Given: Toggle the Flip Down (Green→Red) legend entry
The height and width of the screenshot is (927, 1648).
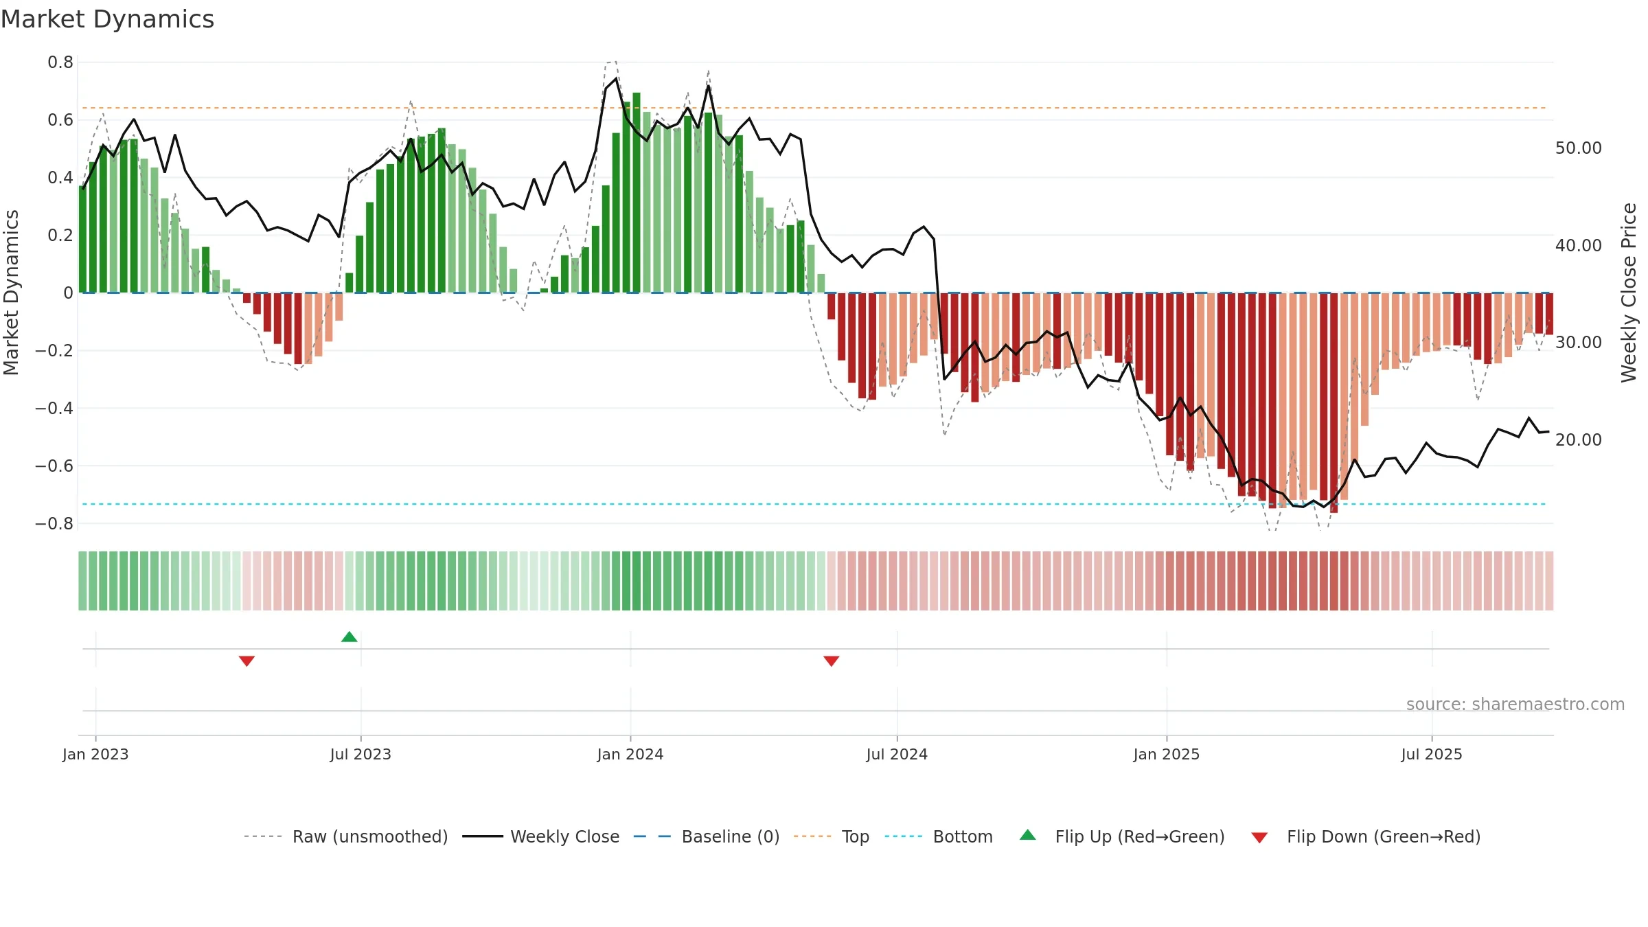Looking at the screenshot, I should [1365, 836].
